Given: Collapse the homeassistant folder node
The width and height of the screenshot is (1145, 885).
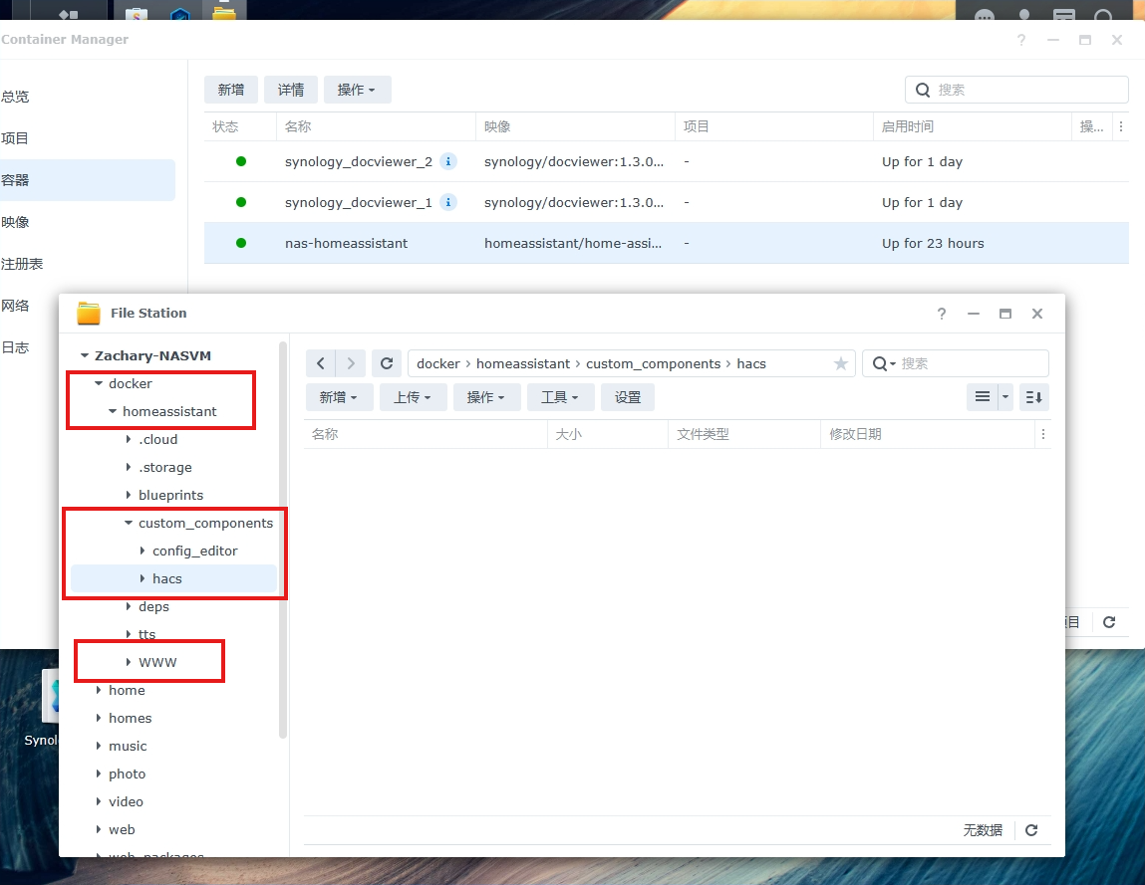Looking at the screenshot, I should pyautogui.click(x=113, y=411).
